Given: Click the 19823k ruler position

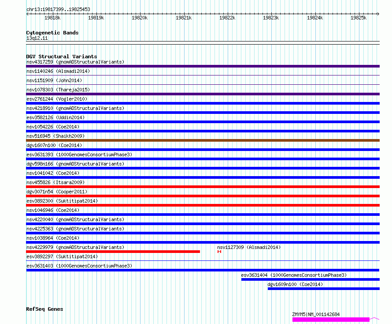Looking at the screenshot, I should coord(271,18).
